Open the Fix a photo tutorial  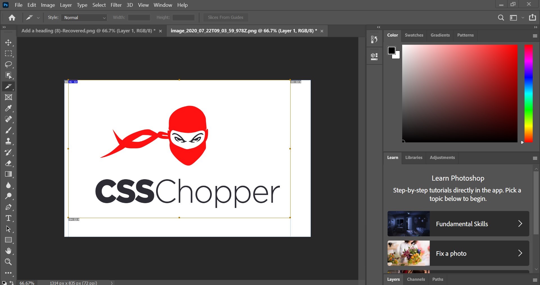click(458, 253)
